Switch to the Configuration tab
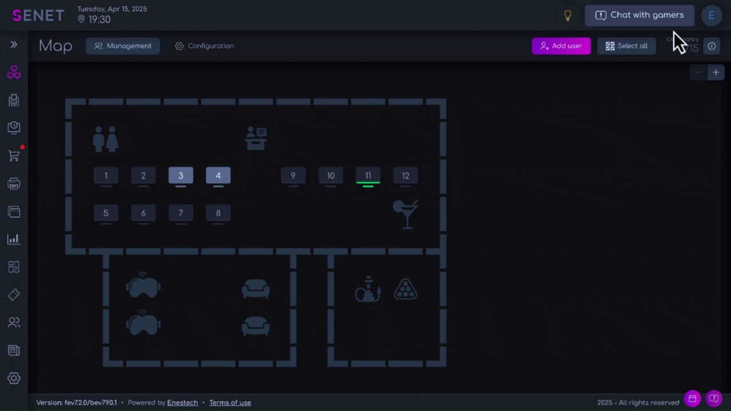The height and width of the screenshot is (411, 731). click(204, 46)
